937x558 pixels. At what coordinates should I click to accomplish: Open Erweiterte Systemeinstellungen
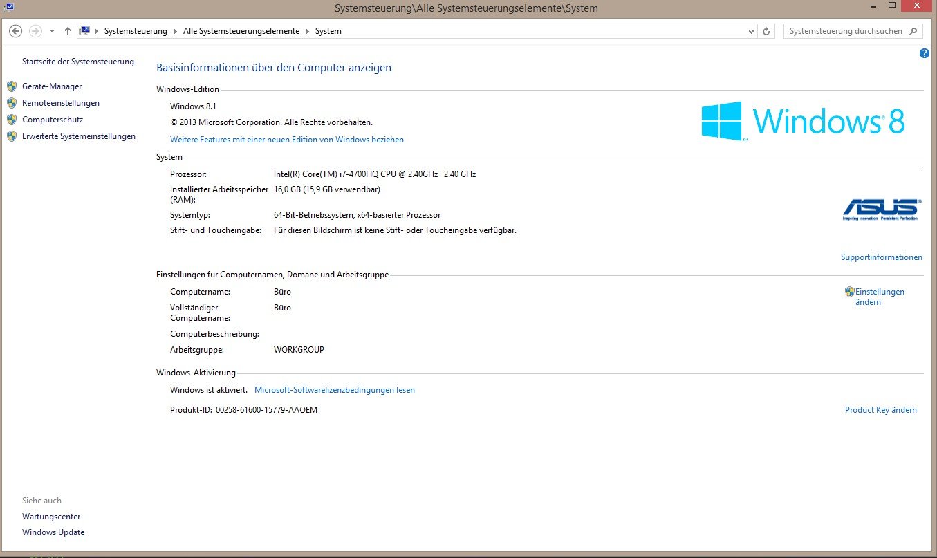click(79, 136)
